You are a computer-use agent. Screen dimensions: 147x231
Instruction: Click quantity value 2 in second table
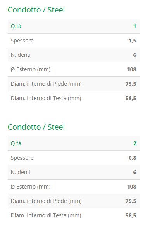coord(135,143)
